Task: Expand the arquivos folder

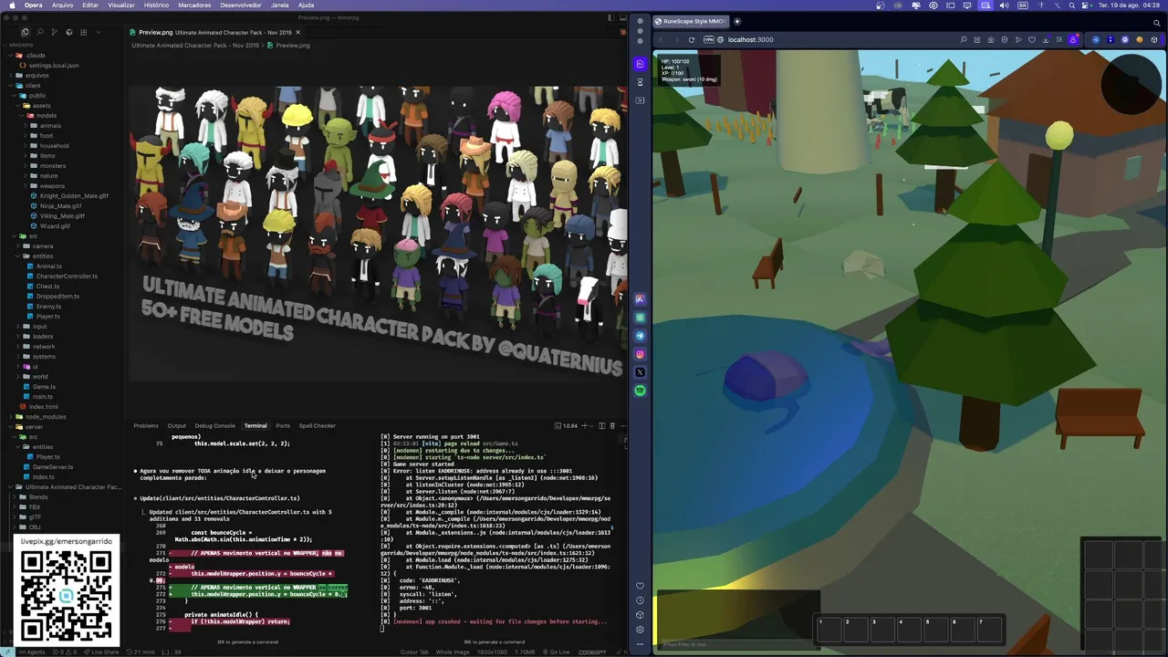Action: coord(37,76)
